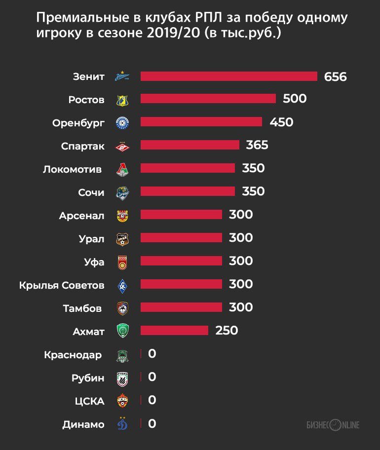Select the Sochi club crest

point(122,192)
